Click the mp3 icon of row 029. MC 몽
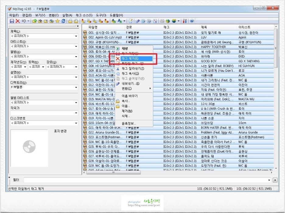This screenshot has width=285, height=213. point(85,165)
